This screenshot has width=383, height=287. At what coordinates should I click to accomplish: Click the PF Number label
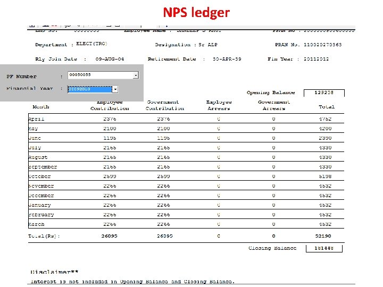[x=21, y=77]
